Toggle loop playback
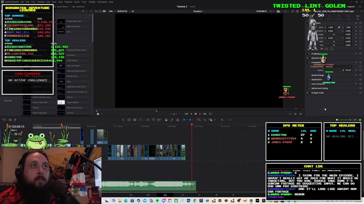 tap(210, 114)
